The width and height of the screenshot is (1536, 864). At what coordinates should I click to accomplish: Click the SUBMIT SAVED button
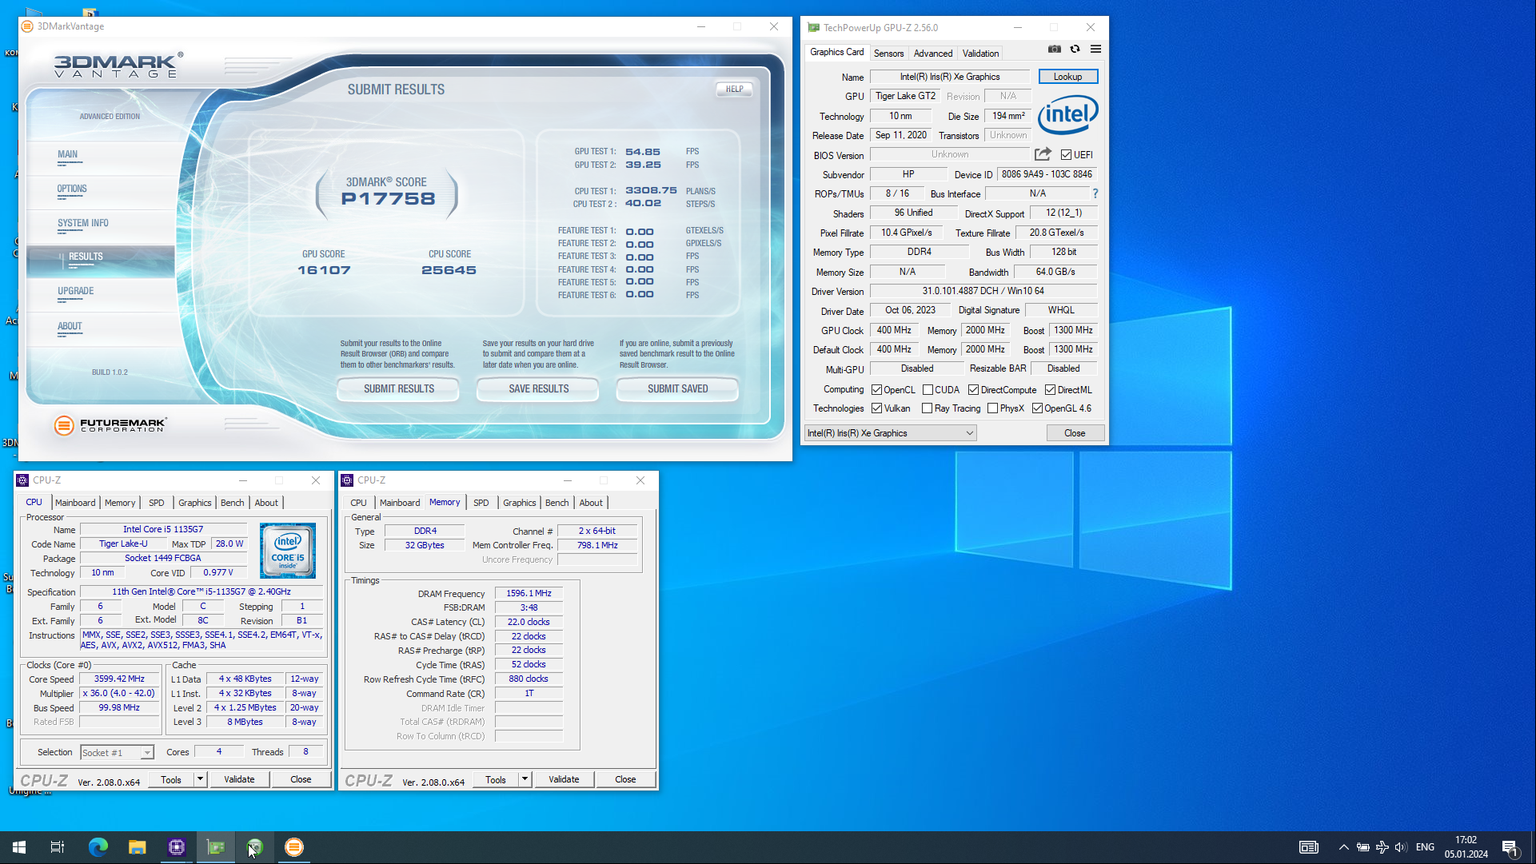tap(677, 389)
